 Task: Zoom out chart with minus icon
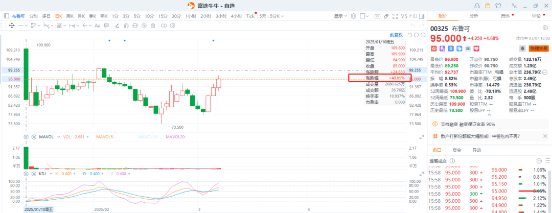tap(417, 35)
